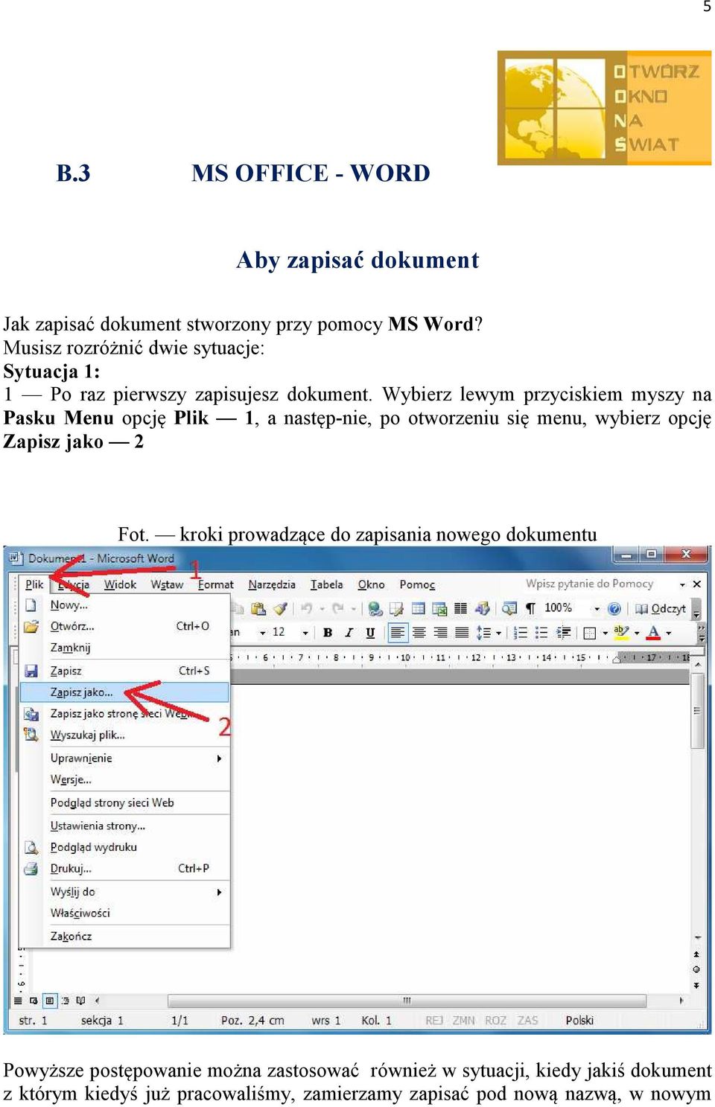715x1107 pixels.
Task: Switch to Outline view icon
Action: (66, 1001)
